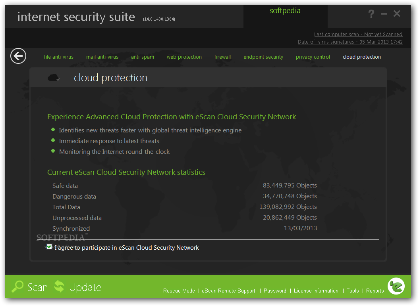
Task: Click the Total Data label
Action: coord(66,207)
